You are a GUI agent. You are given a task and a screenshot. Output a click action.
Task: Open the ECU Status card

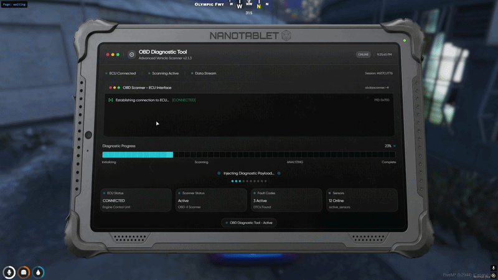(136, 200)
